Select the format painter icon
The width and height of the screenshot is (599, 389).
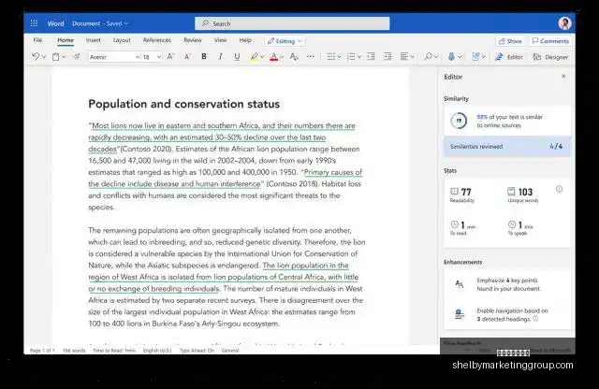pyautogui.click(x=77, y=56)
